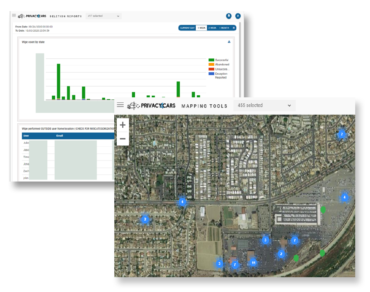Click cluster marker '4' on the main road
This screenshot has width=370, height=292.
[x=182, y=202]
